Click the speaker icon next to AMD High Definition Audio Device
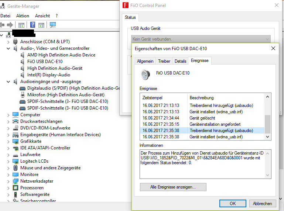 click(22, 55)
